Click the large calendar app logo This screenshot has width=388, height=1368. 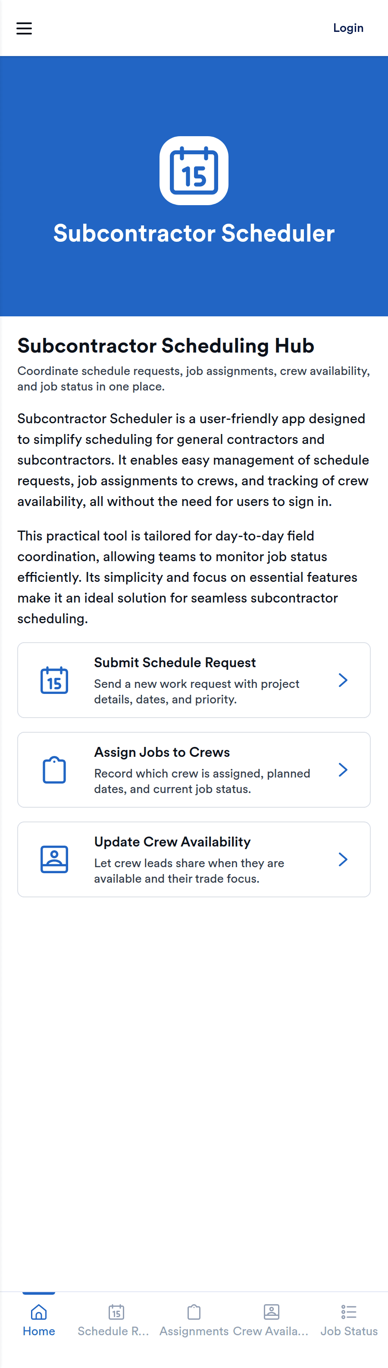pos(194,171)
